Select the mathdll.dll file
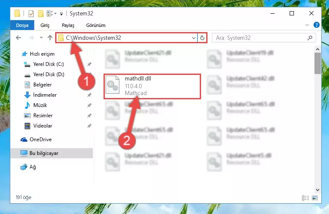Viewport: 329px width, 214px height. 152,86
